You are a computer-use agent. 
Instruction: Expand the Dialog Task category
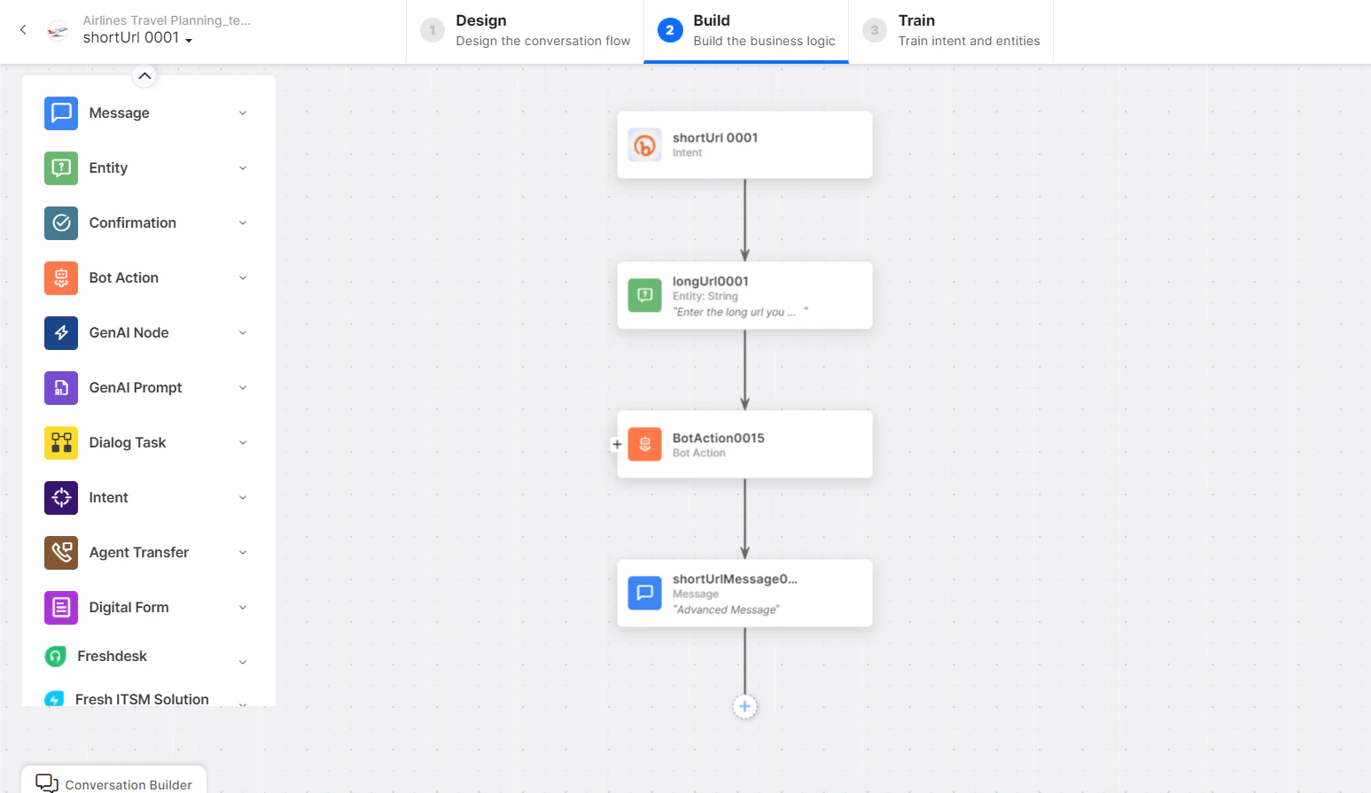coord(243,442)
